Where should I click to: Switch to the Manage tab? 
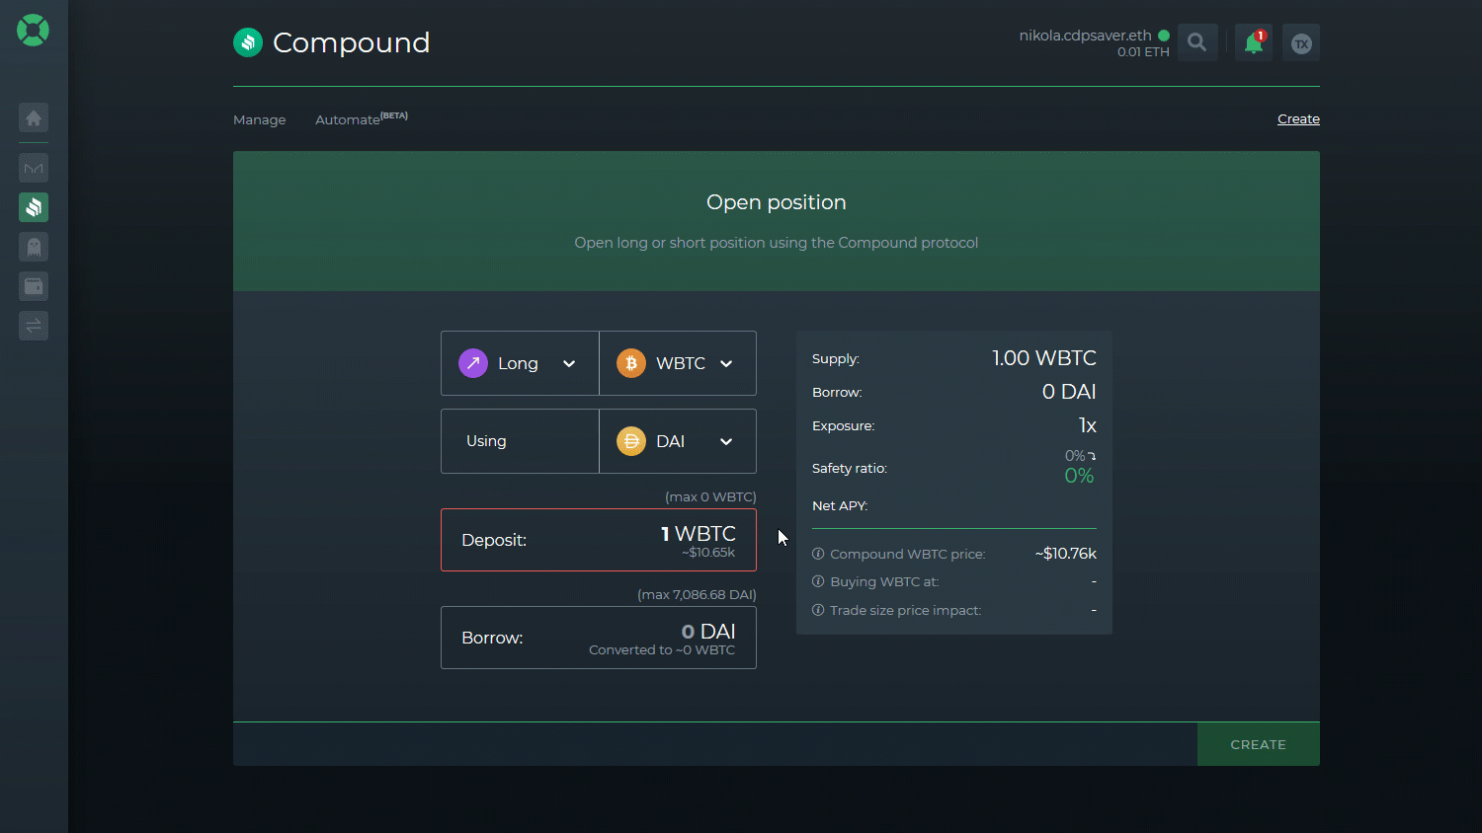pyautogui.click(x=260, y=119)
